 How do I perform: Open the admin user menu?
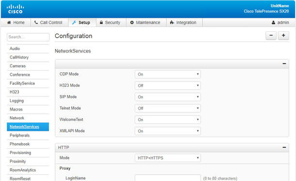point(280,23)
